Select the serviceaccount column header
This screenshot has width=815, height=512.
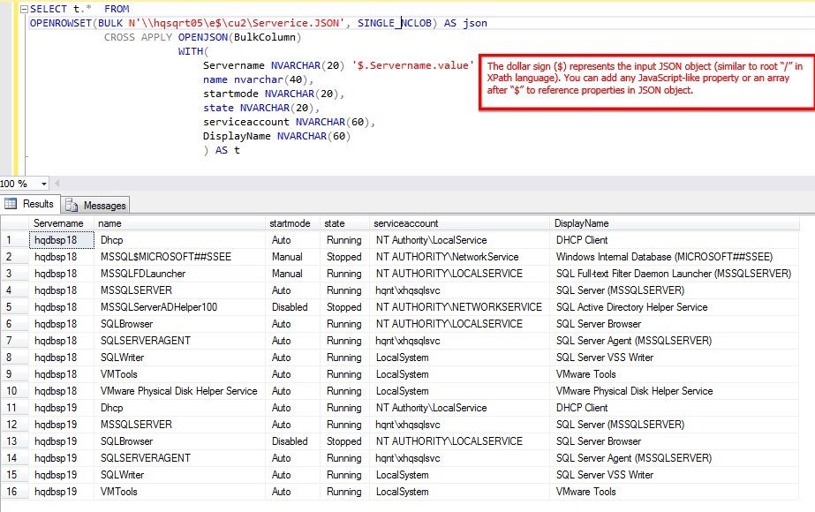[x=459, y=223]
